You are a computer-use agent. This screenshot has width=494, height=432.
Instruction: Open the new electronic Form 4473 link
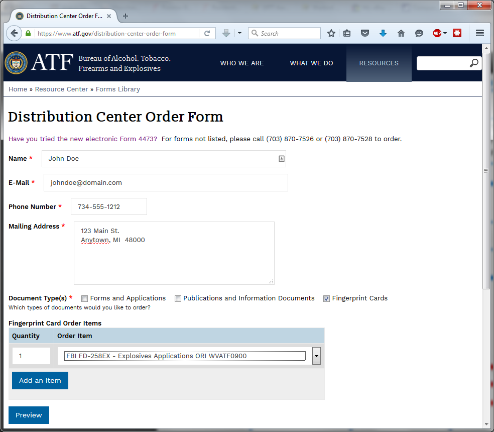pos(83,139)
